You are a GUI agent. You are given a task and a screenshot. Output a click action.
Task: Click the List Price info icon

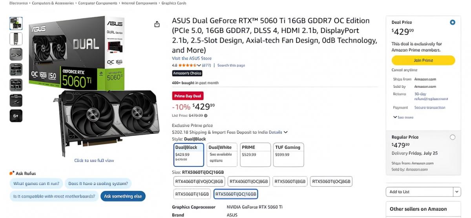point(206,115)
